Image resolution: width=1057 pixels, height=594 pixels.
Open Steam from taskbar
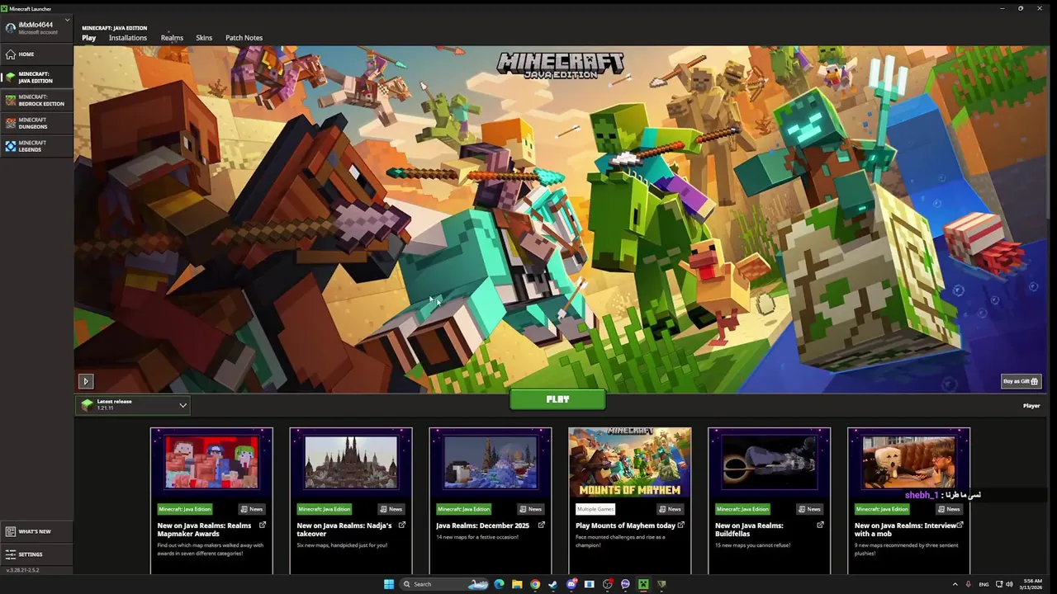pyautogui.click(x=552, y=584)
